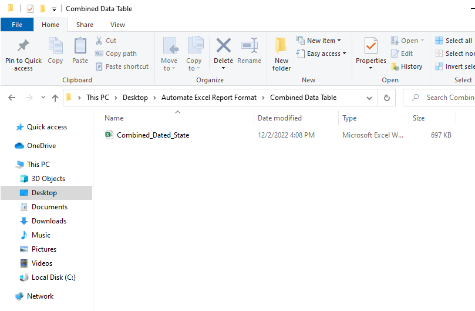Open the Music folder
This screenshot has width=475, height=311.
pyautogui.click(x=35, y=235)
